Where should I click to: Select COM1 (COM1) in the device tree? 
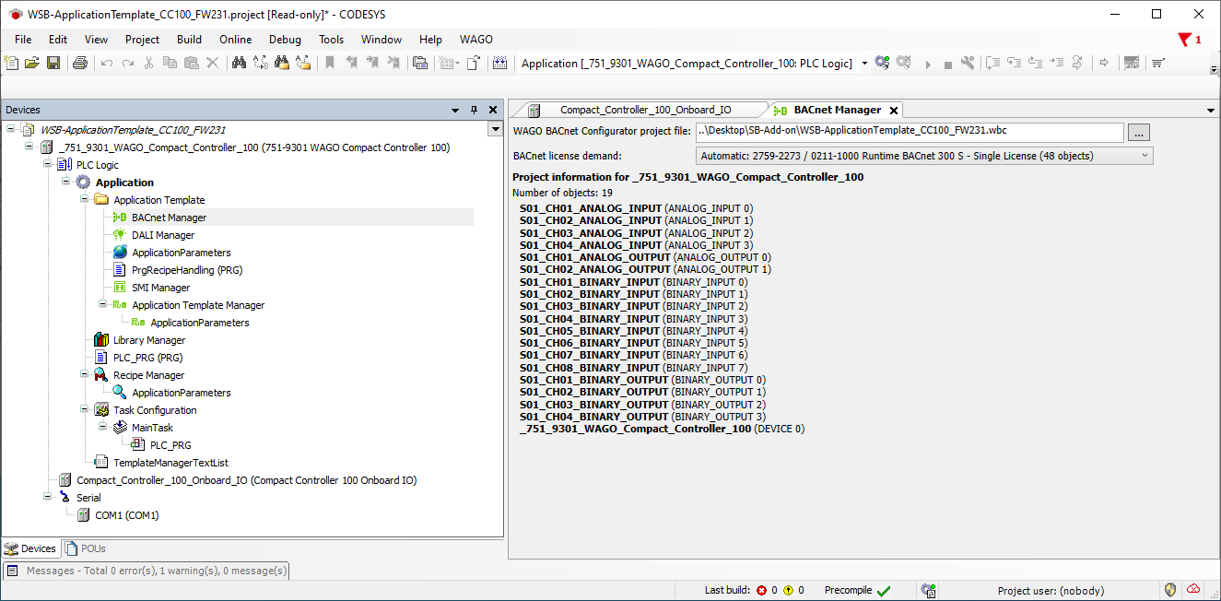pos(127,515)
